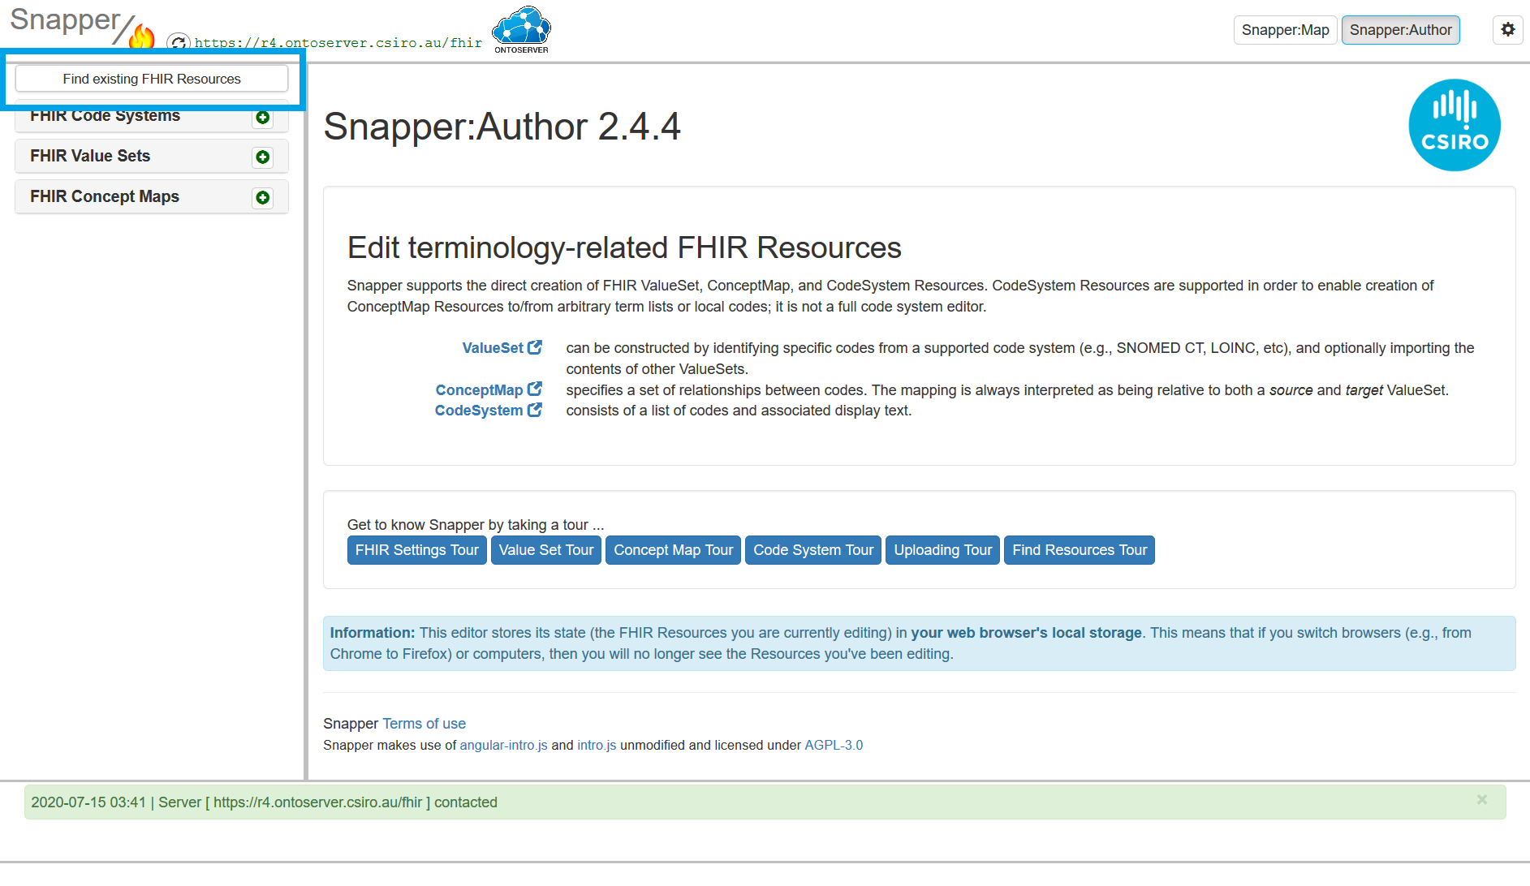
Task: Dismiss the server contacted notification
Action: point(1482,800)
